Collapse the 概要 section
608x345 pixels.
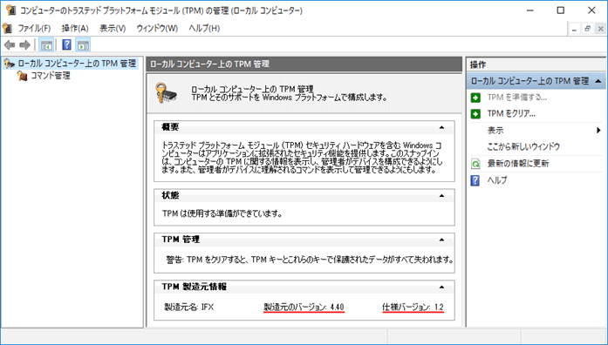(x=441, y=127)
